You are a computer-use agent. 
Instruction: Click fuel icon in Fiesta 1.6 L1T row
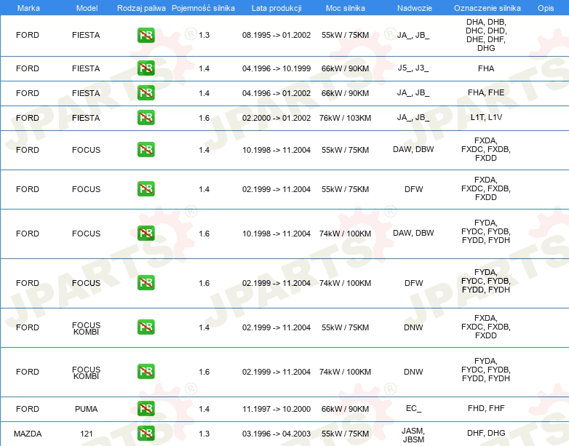[146, 117]
